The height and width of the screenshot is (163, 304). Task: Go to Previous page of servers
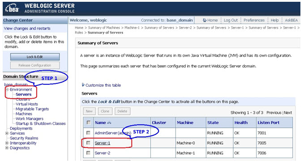(274, 113)
